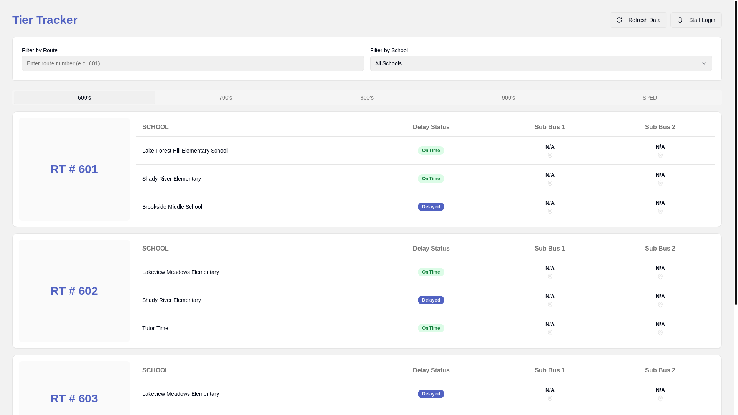Click the Refresh Data button
This screenshot has width=738, height=415.
tap(638, 20)
